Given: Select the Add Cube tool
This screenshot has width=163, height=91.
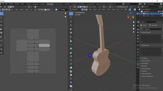Looking at the screenshot, I should [x=71, y=45].
